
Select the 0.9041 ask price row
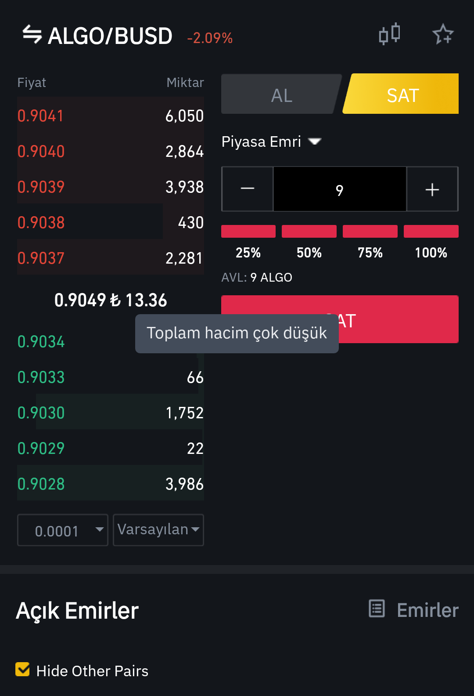pyautogui.click(x=111, y=116)
